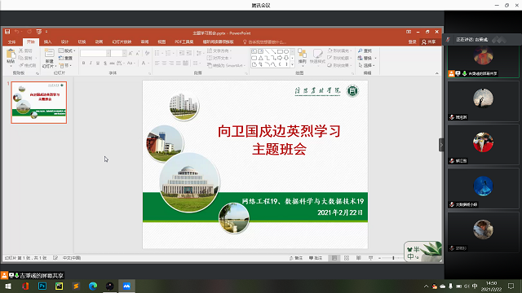
Task: Open the File tab
Action: pos(11,42)
